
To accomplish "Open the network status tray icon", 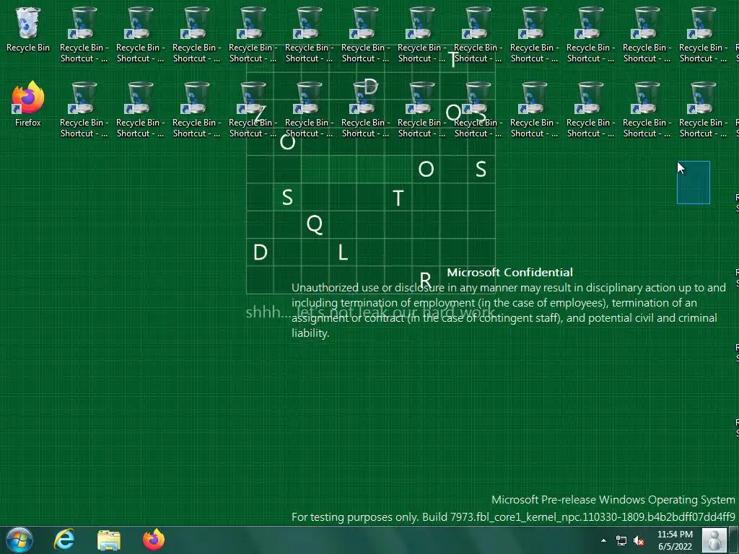I will coord(621,540).
